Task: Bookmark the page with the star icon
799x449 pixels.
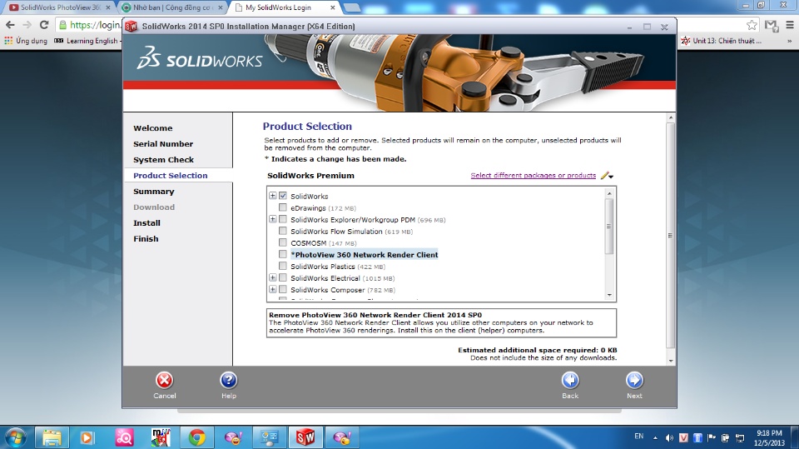Action: [x=752, y=25]
